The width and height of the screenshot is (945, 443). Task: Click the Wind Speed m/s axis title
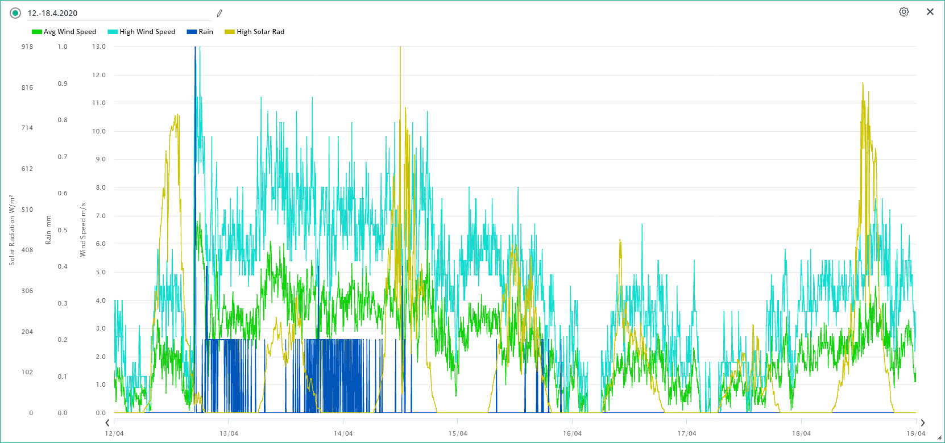83,229
